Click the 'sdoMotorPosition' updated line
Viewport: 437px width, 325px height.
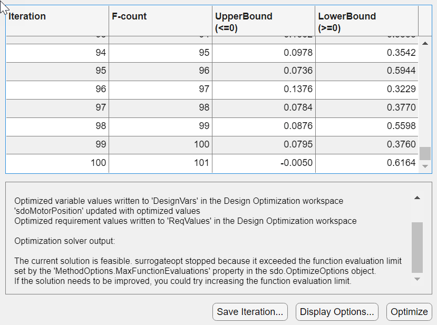(x=107, y=211)
